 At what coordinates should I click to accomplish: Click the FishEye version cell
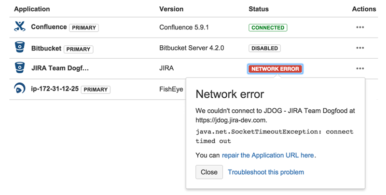click(x=171, y=89)
